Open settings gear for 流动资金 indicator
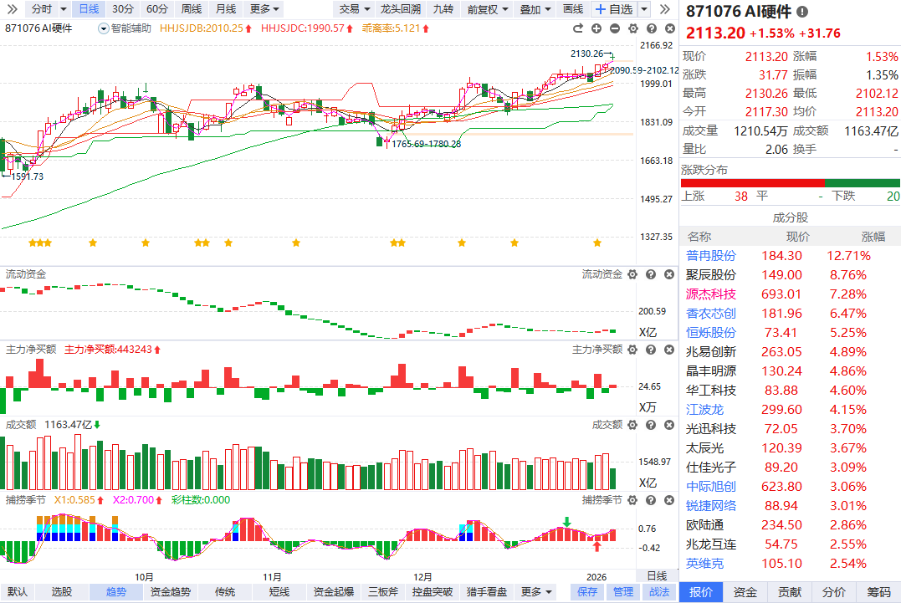 [x=632, y=274]
